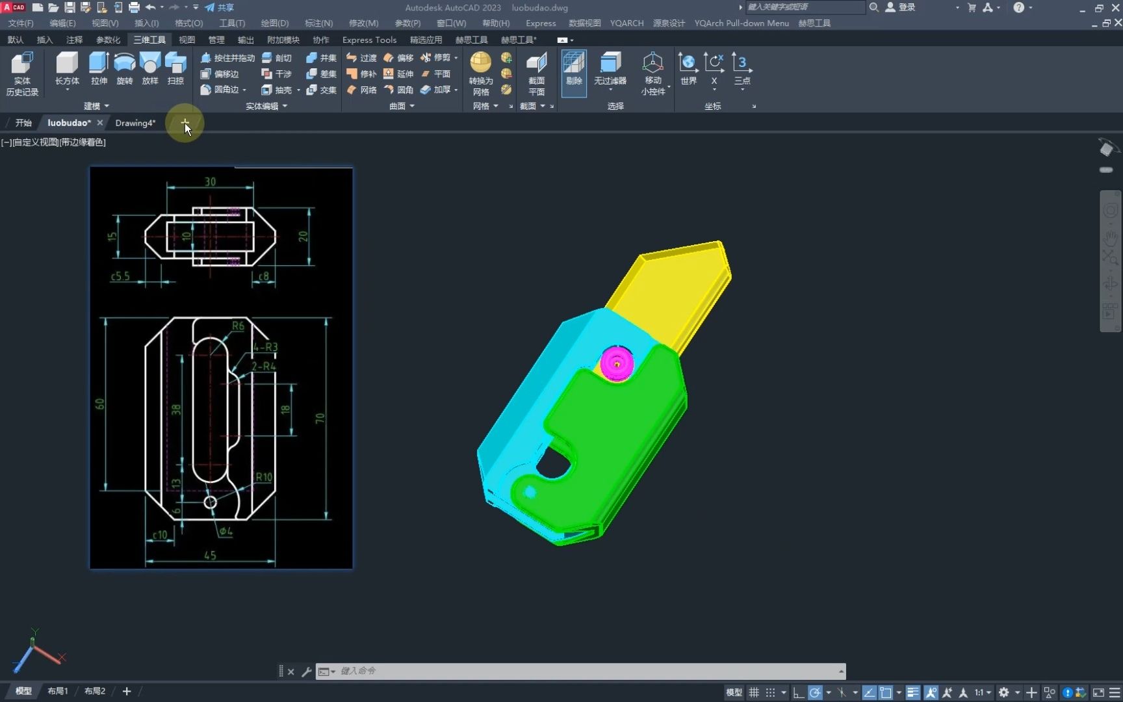Toggle ortho mode in status bar
Viewport: 1123px width, 702px height.
click(x=799, y=692)
